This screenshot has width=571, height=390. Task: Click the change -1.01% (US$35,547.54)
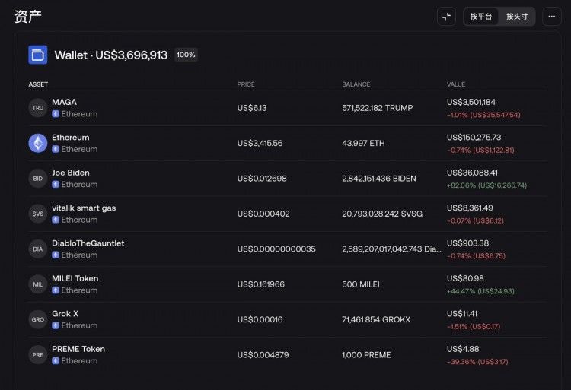click(483, 115)
